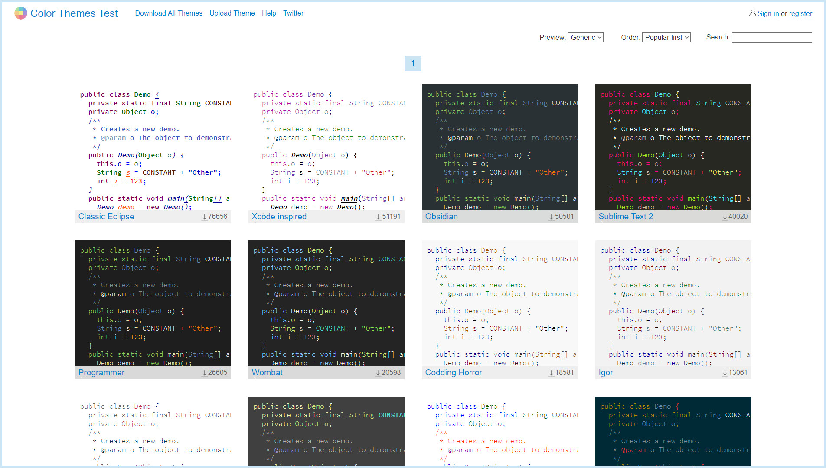Click the 26605 download count
Image resolution: width=826 pixels, height=468 pixels.
click(x=218, y=373)
